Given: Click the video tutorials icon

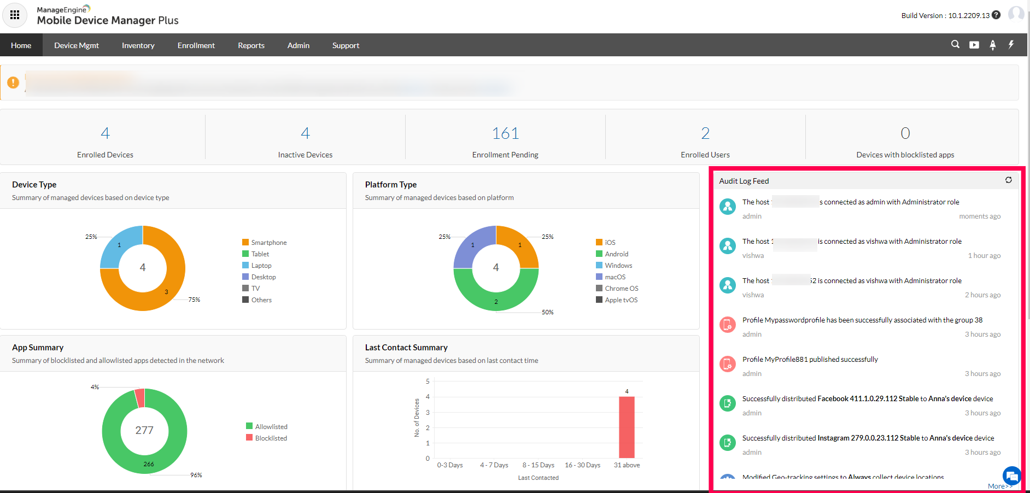Looking at the screenshot, I should [974, 45].
